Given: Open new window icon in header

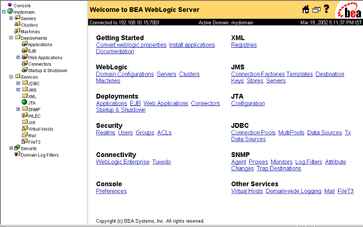Looking at the screenshot, I should (x=316, y=10).
